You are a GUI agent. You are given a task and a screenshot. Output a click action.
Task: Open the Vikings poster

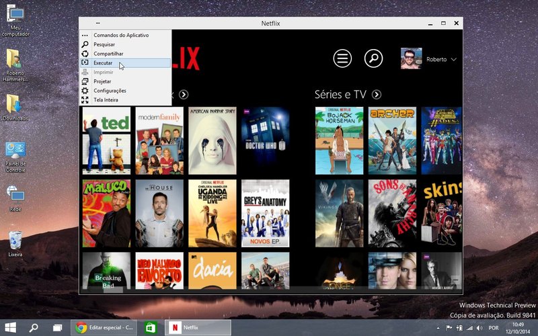340,213
